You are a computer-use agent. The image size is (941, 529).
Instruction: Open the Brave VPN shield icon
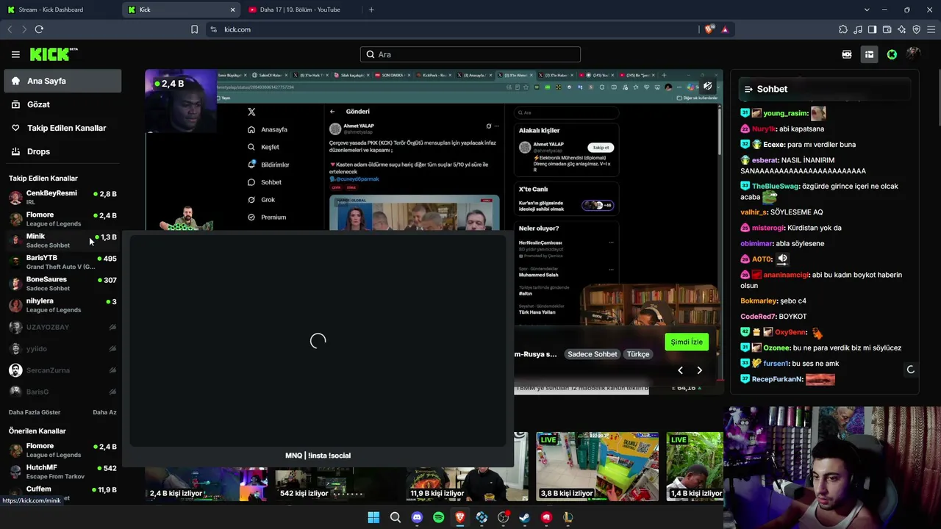pyautogui.click(x=916, y=29)
